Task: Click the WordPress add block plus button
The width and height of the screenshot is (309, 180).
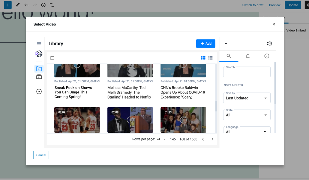Action: [x=8, y=5]
